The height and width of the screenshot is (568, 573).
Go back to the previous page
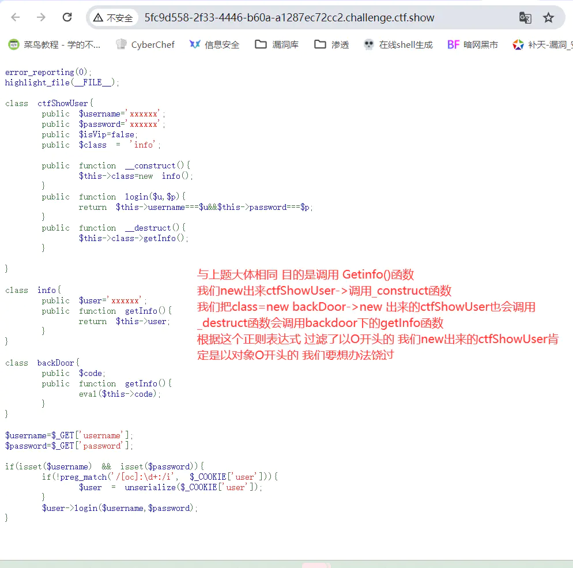pos(16,17)
